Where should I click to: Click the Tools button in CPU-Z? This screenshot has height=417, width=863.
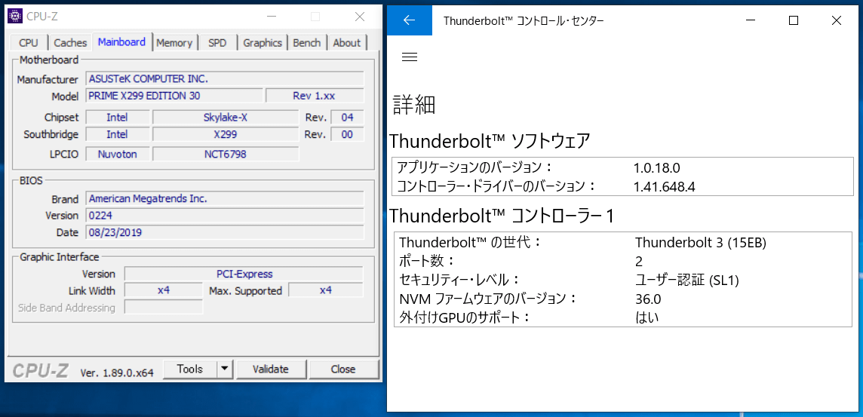(x=190, y=369)
